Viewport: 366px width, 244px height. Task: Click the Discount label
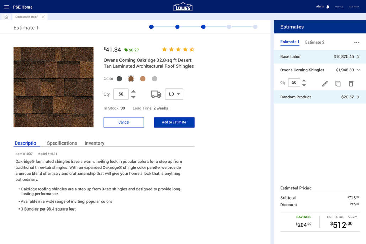[289, 205]
